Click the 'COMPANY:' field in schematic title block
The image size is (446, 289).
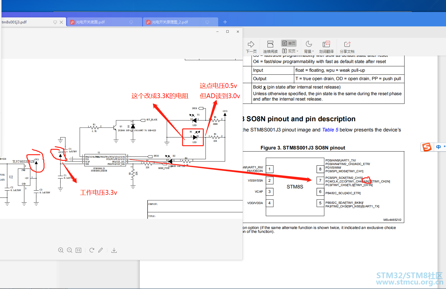[153, 204]
